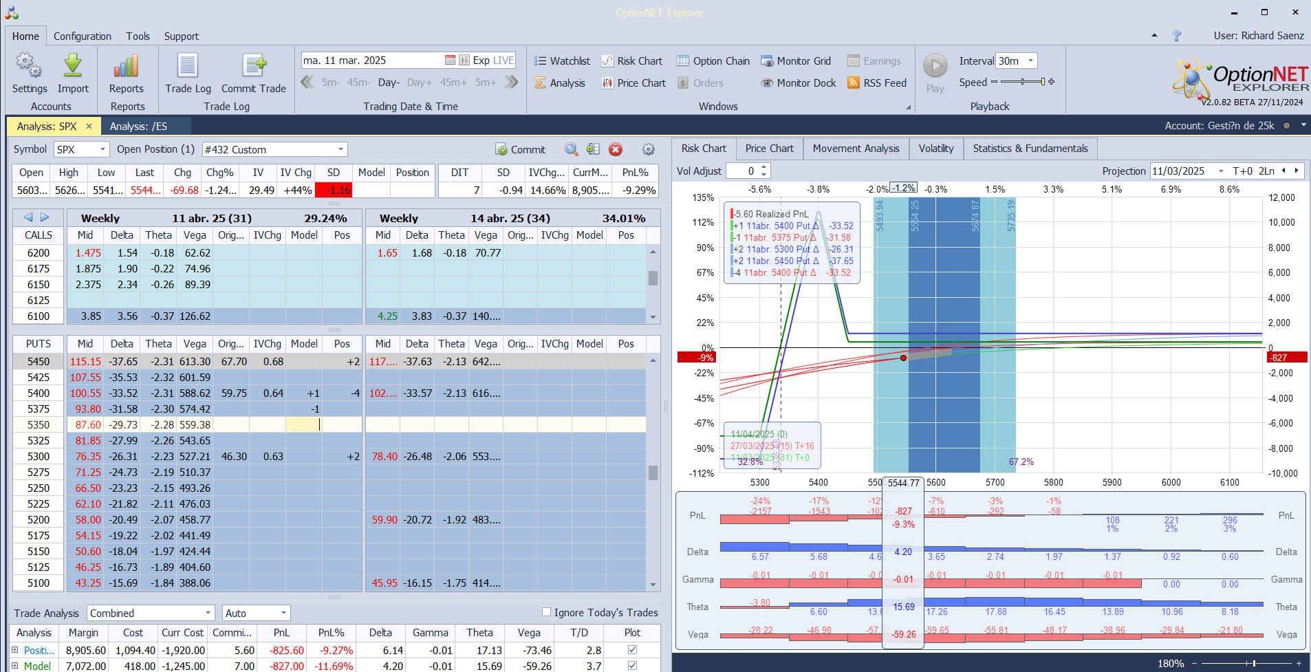Viewport: 1311px width, 672px height.
Task: Open the Tools ribbon tab
Action: click(x=138, y=36)
